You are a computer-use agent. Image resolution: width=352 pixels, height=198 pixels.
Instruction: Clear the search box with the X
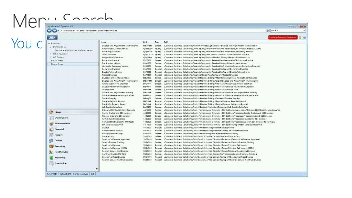(304, 31)
